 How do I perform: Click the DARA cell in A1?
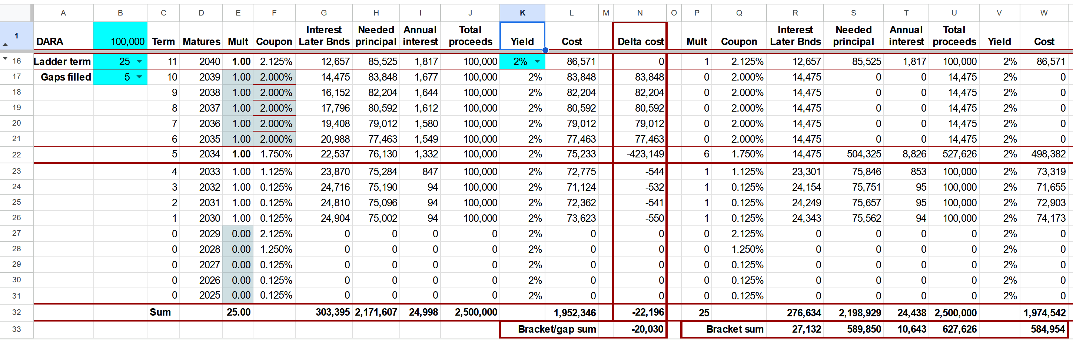63,36
